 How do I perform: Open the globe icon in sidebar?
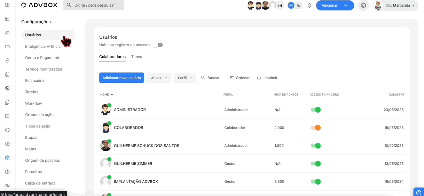pyautogui.click(x=7, y=88)
